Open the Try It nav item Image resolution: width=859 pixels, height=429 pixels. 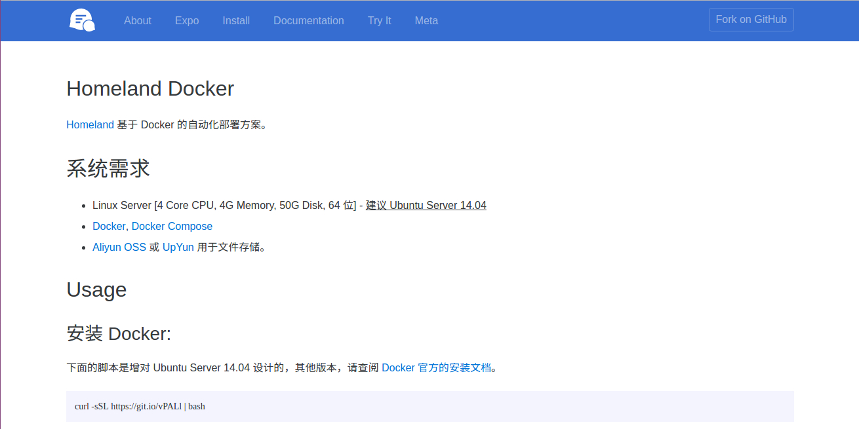(x=380, y=20)
